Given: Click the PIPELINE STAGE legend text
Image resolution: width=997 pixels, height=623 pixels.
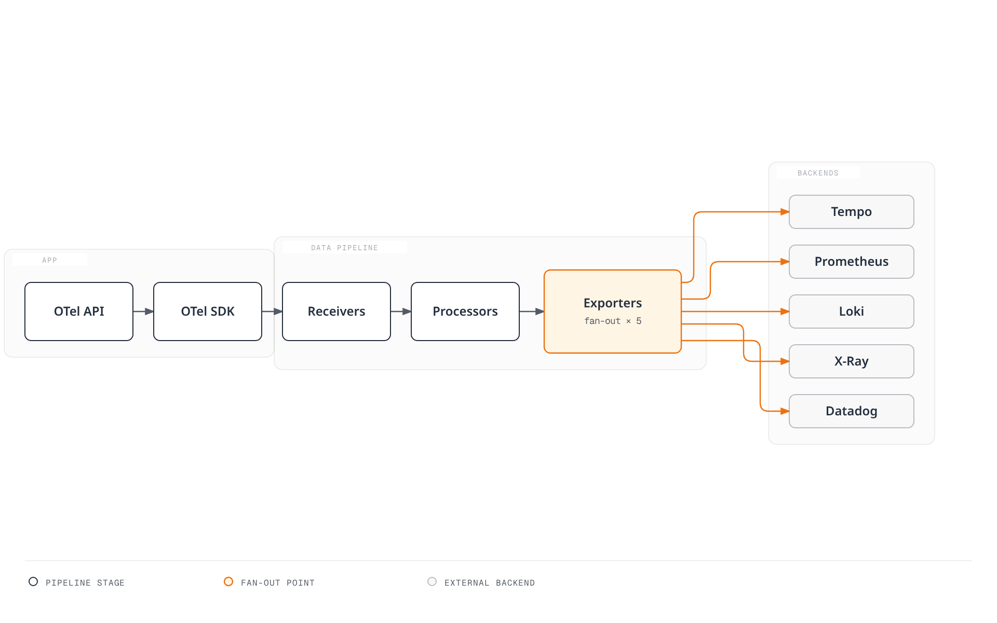Looking at the screenshot, I should point(85,583).
